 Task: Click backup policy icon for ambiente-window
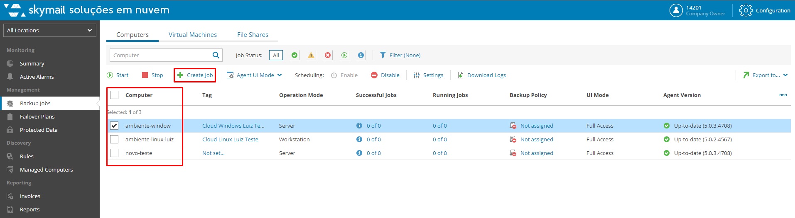tap(513, 126)
